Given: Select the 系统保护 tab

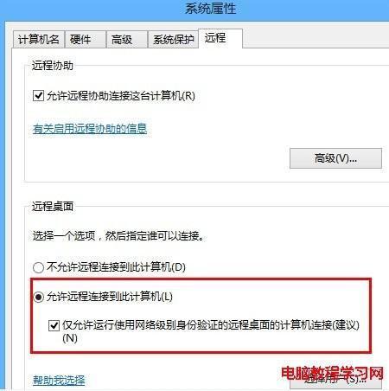Looking at the screenshot, I should (173, 39).
